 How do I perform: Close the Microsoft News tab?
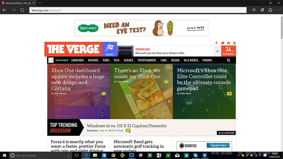(x=34, y=3)
